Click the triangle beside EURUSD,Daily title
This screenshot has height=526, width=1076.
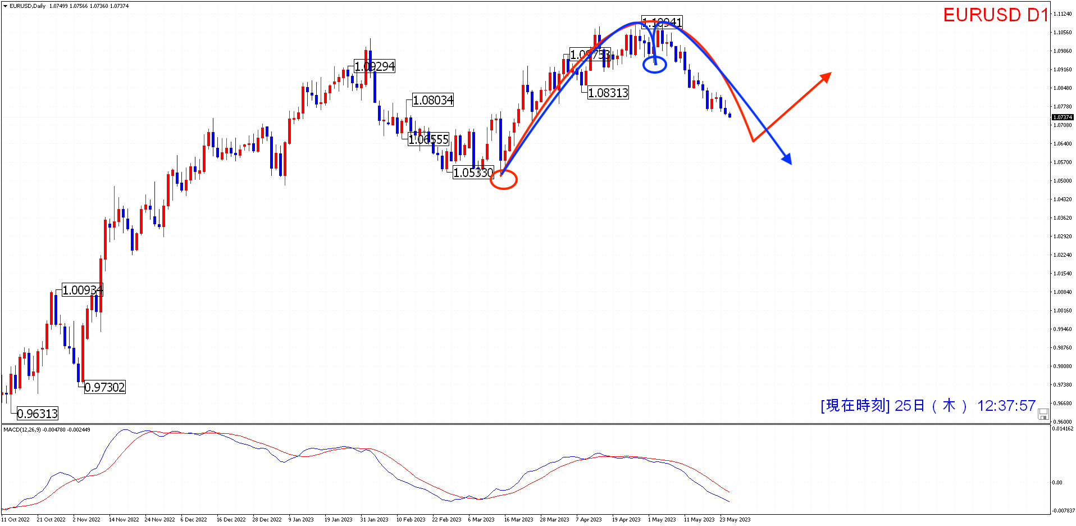pos(5,6)
